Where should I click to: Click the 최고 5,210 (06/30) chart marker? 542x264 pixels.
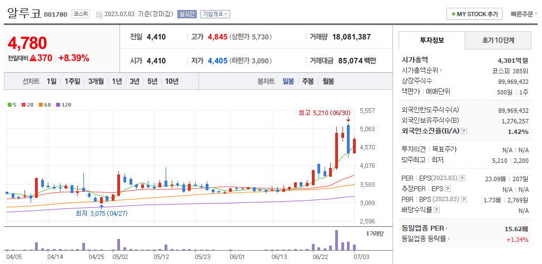pos(325,112)
